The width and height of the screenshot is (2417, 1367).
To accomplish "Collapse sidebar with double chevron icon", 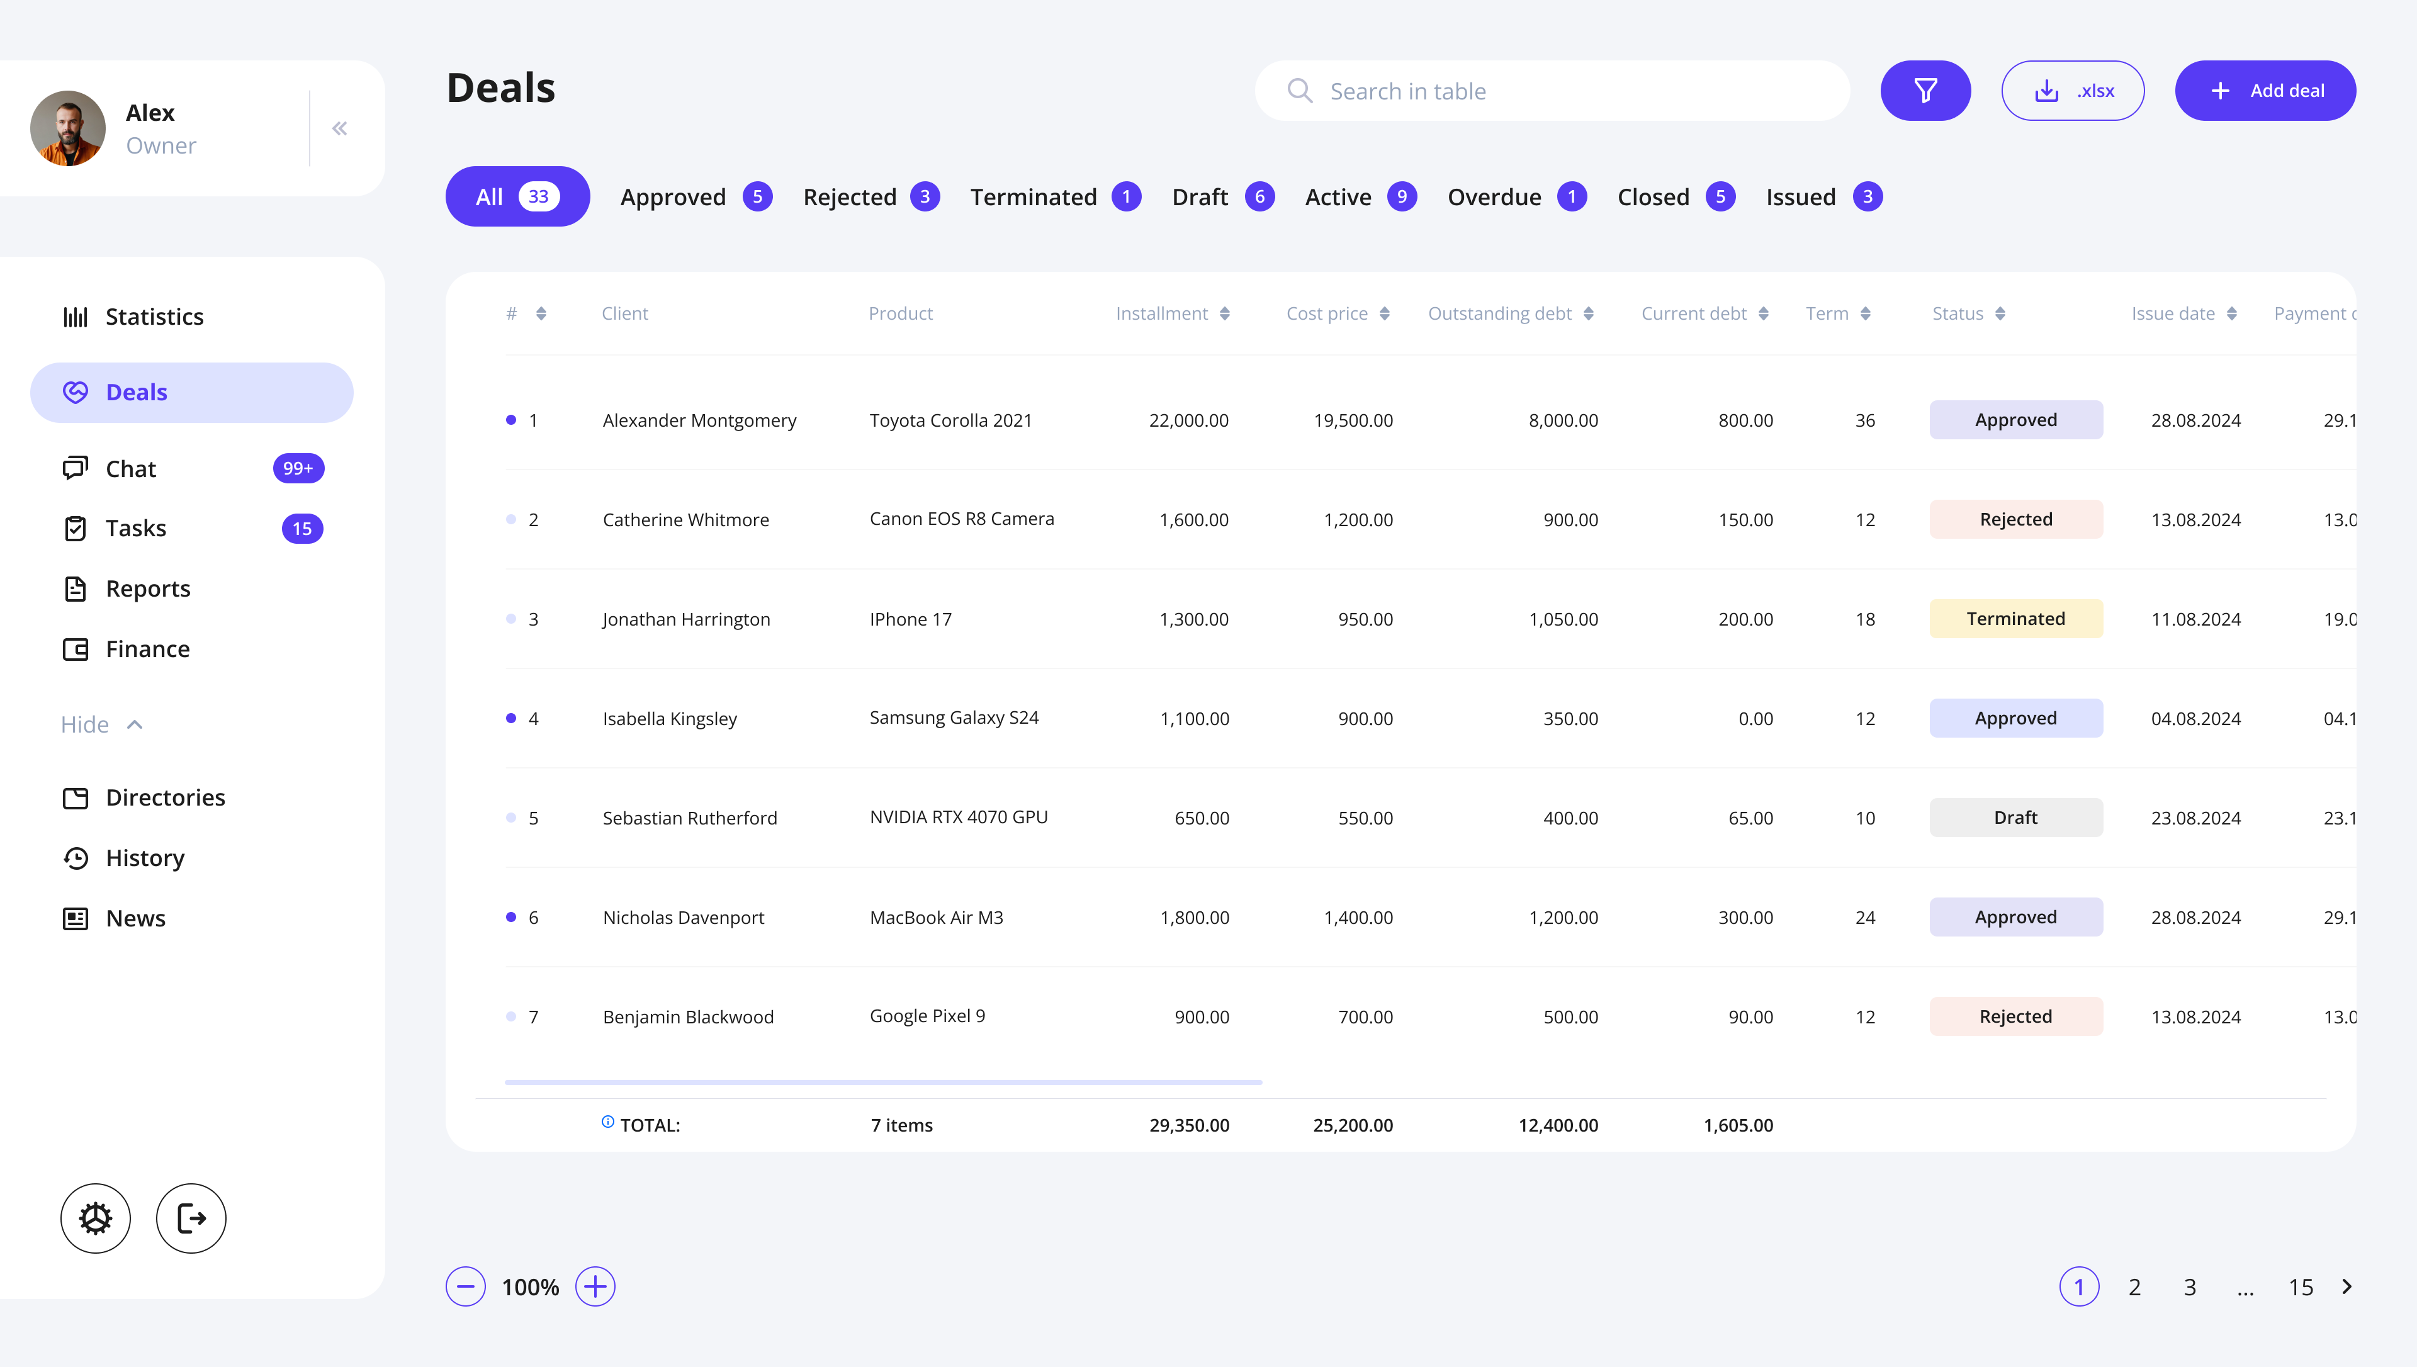I will 340,128.
